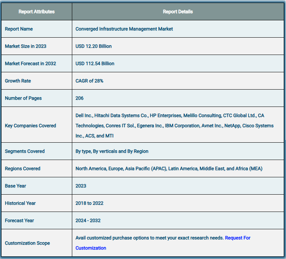The image size is (286, 259).
Task: Click the Base Year label
Action: pyautogui.click(x=15, y=186)
